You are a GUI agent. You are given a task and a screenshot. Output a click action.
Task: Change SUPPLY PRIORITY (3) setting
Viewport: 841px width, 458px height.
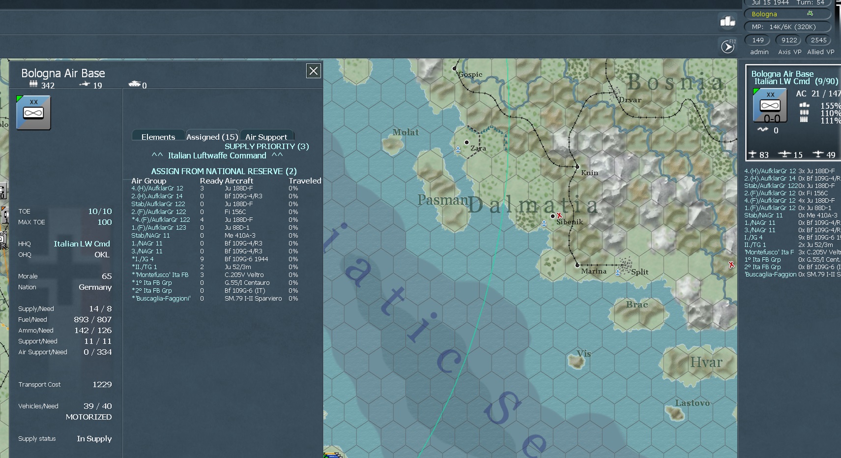coord(267,146)
